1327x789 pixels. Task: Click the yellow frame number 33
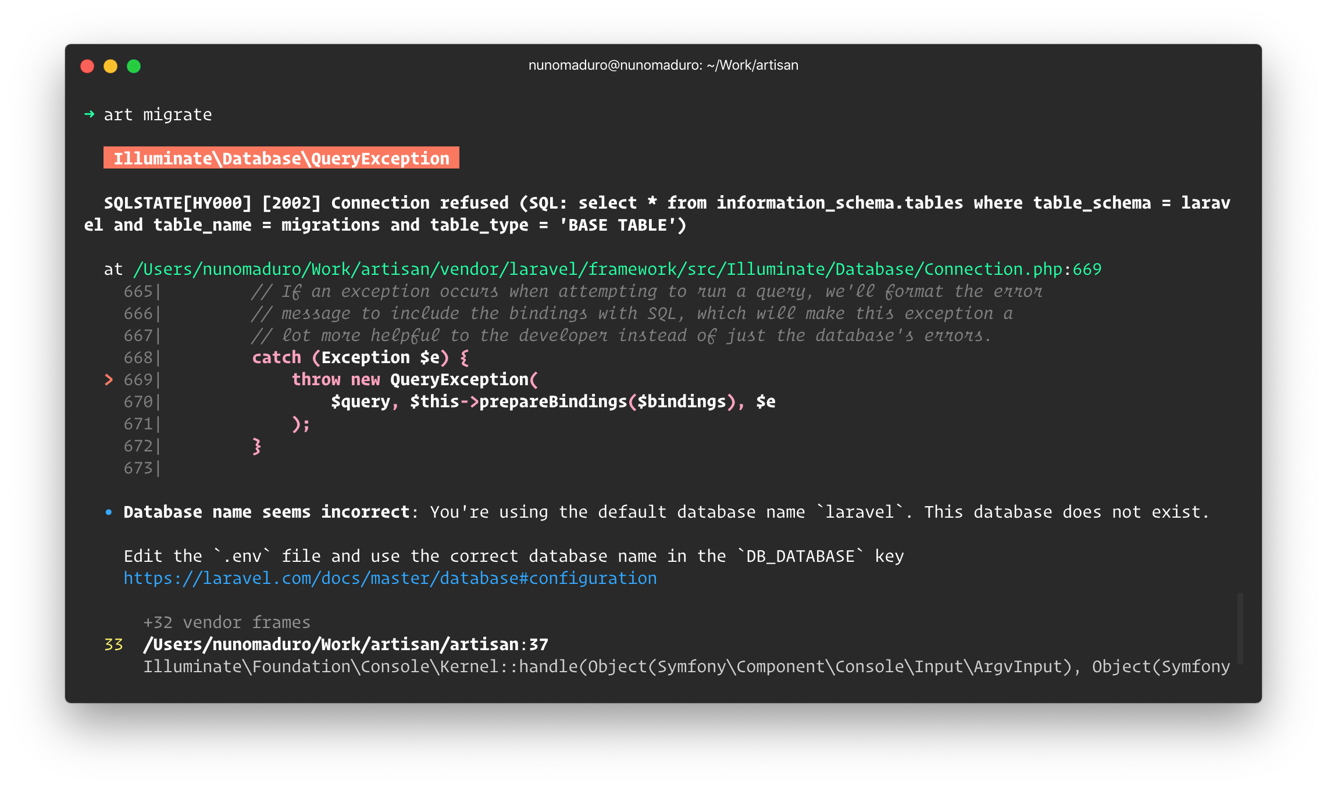(x=113, y=645)
